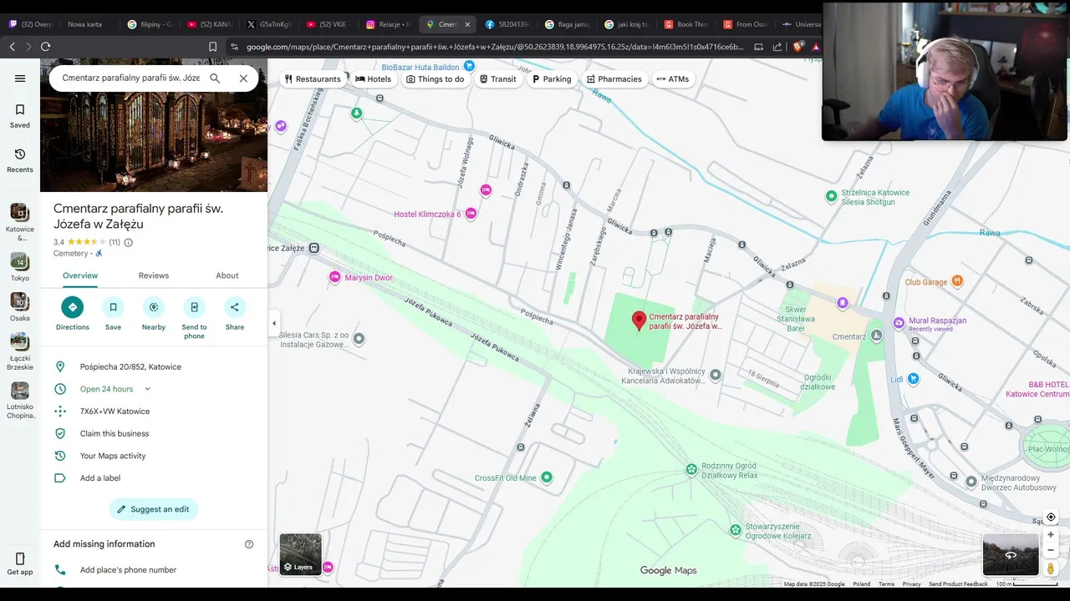Expand the Open 24 hours dropdown
Image resolution: width=1070 pixels, height=601 pixels.
[148, 389]
